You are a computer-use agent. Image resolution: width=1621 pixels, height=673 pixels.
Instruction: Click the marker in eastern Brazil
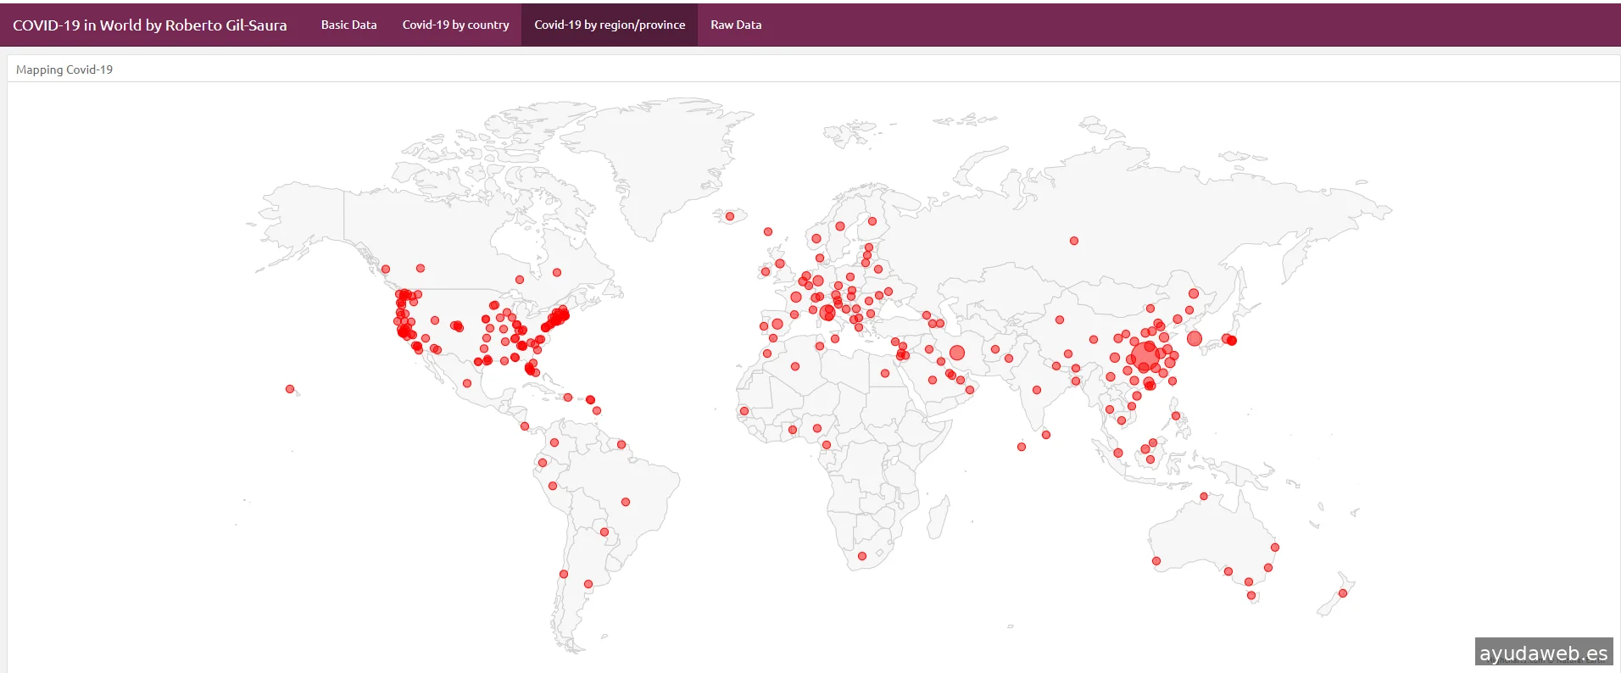coord(626,502)
